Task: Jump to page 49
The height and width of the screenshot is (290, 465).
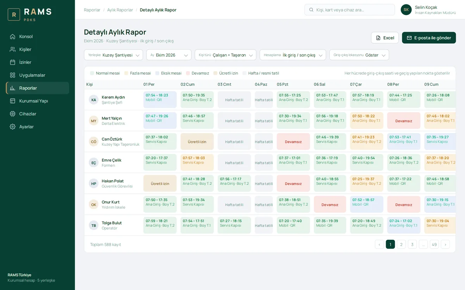Action: pos(434,244)
